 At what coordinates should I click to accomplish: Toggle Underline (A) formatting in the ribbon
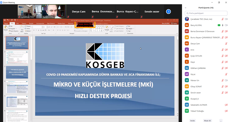[x=39, y=30]
